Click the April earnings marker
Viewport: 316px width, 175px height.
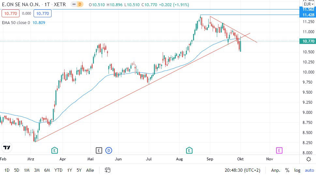(x=54, y=150)
